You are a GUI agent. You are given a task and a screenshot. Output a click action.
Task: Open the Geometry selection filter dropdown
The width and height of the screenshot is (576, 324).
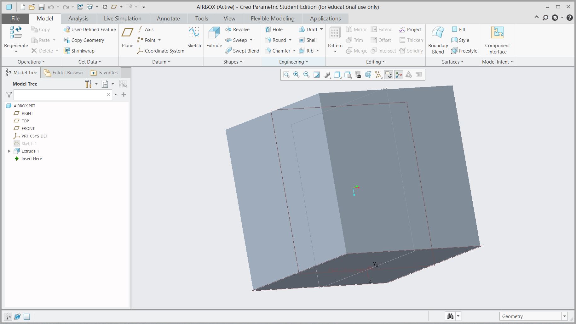[x=564, y=316]
